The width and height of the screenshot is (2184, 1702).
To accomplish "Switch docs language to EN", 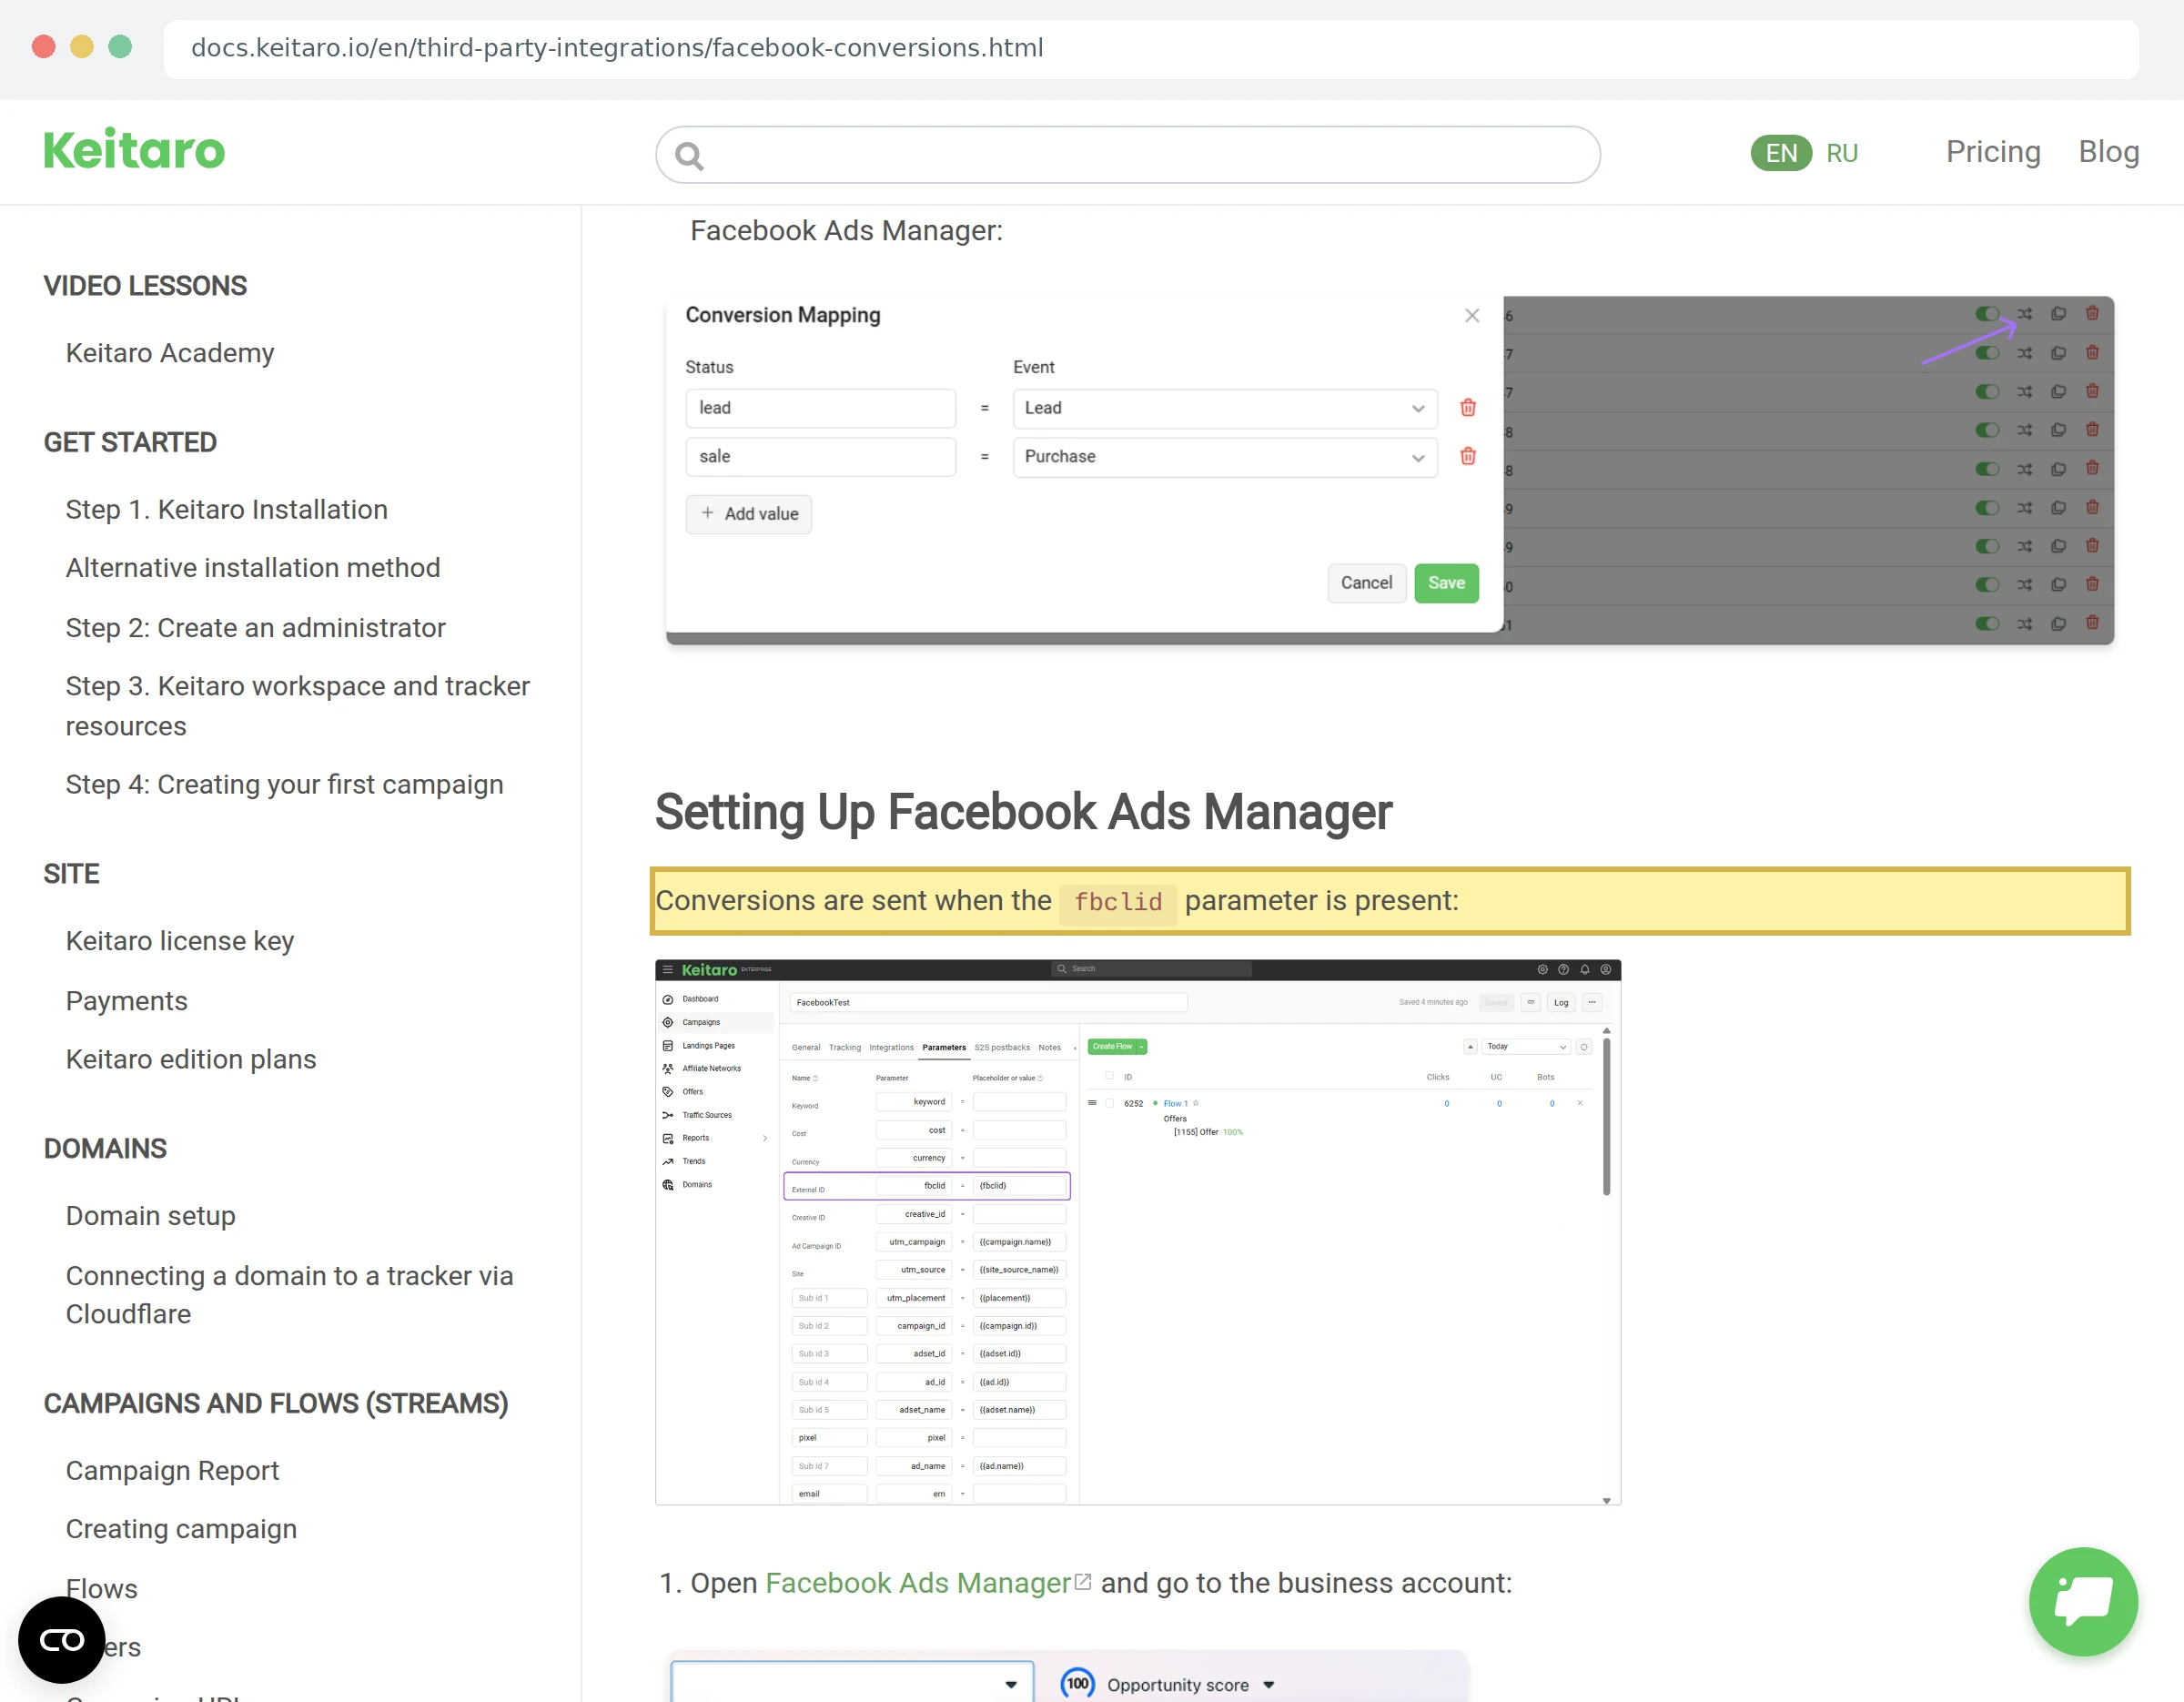I will 1781,153.
